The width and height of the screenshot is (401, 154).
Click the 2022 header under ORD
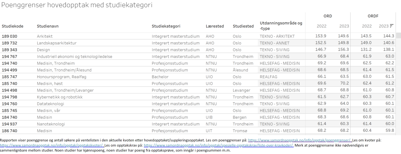coord(321,26)
